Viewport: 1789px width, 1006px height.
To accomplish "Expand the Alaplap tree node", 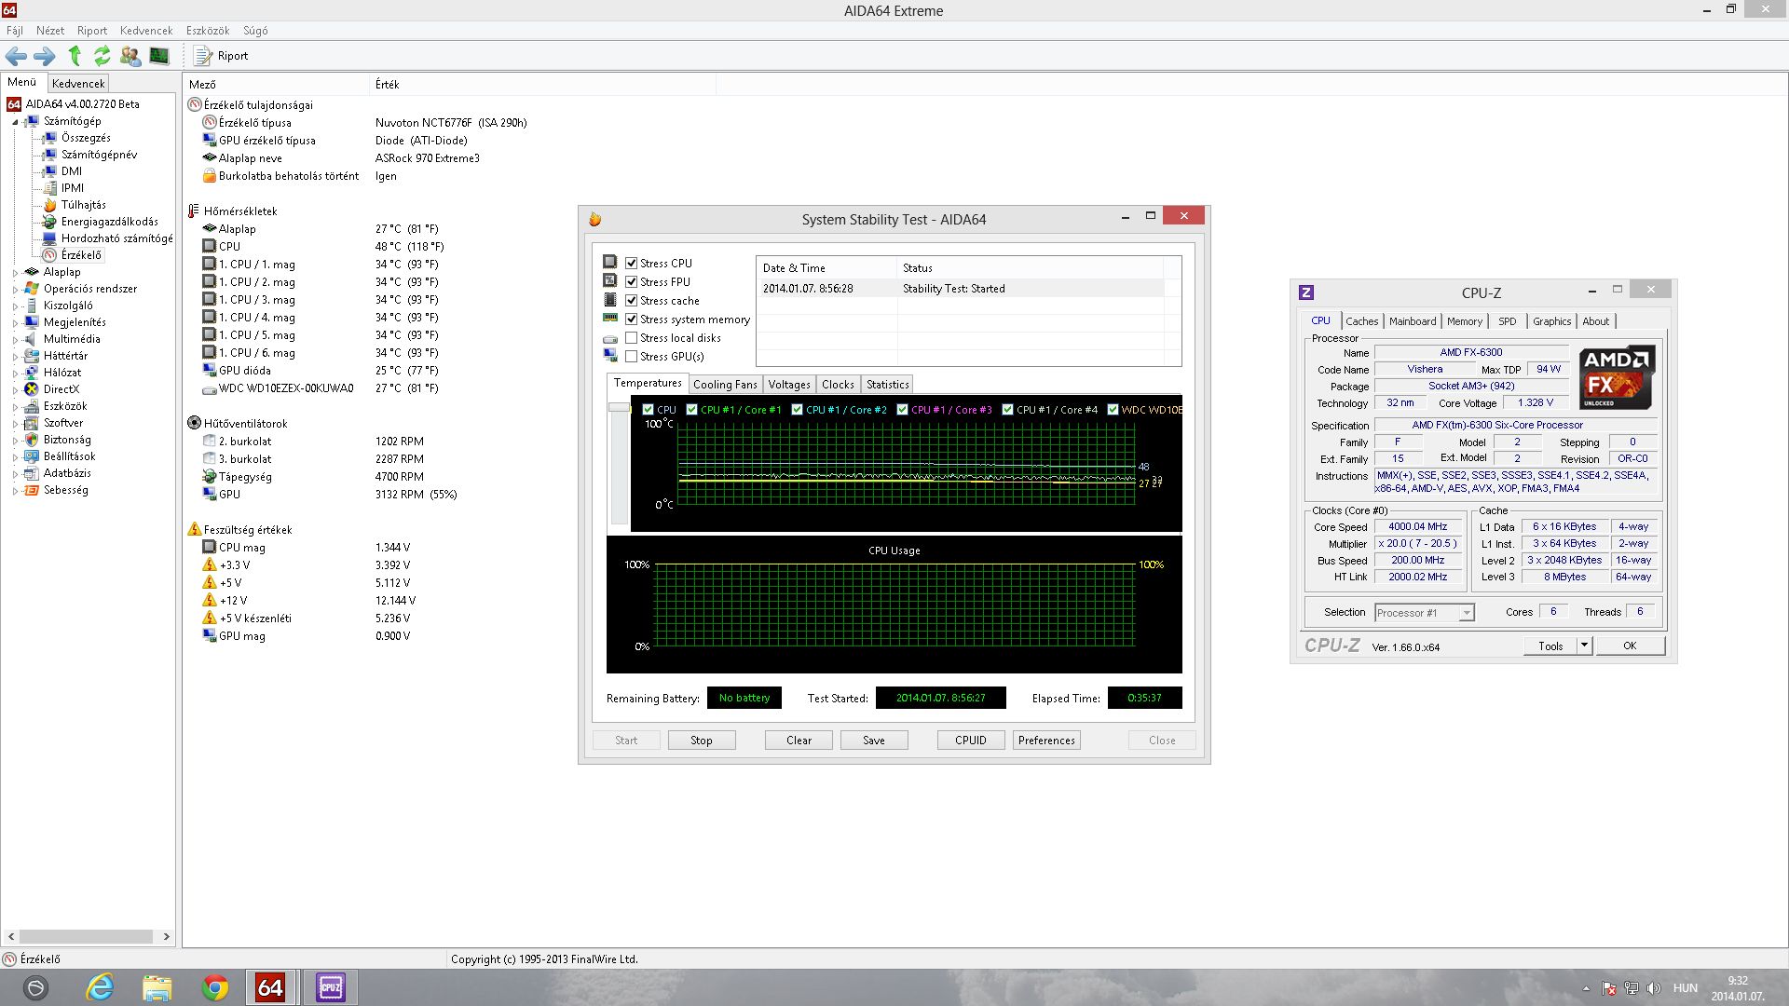I will click(15, 273).
